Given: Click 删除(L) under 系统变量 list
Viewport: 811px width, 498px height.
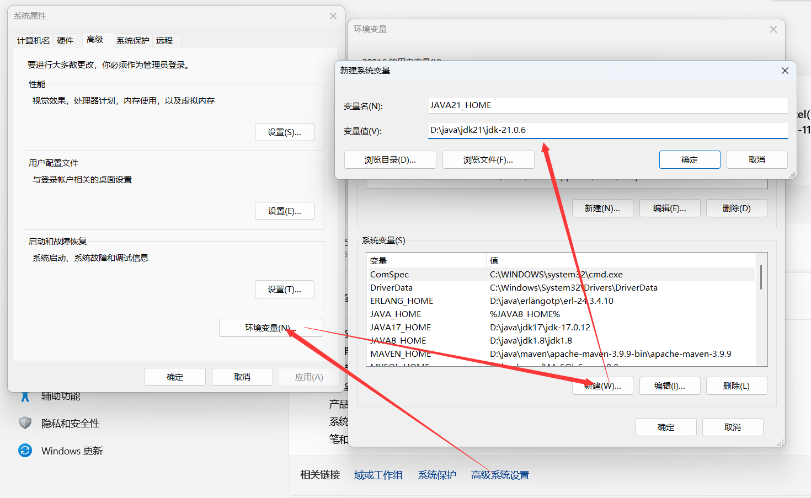Looking at the screenshot, I should pos(737,385).
